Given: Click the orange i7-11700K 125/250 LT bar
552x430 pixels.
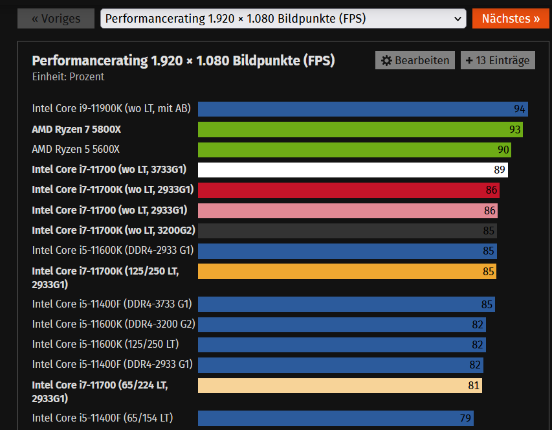Looking at the screenshot, I should (347, 271).
